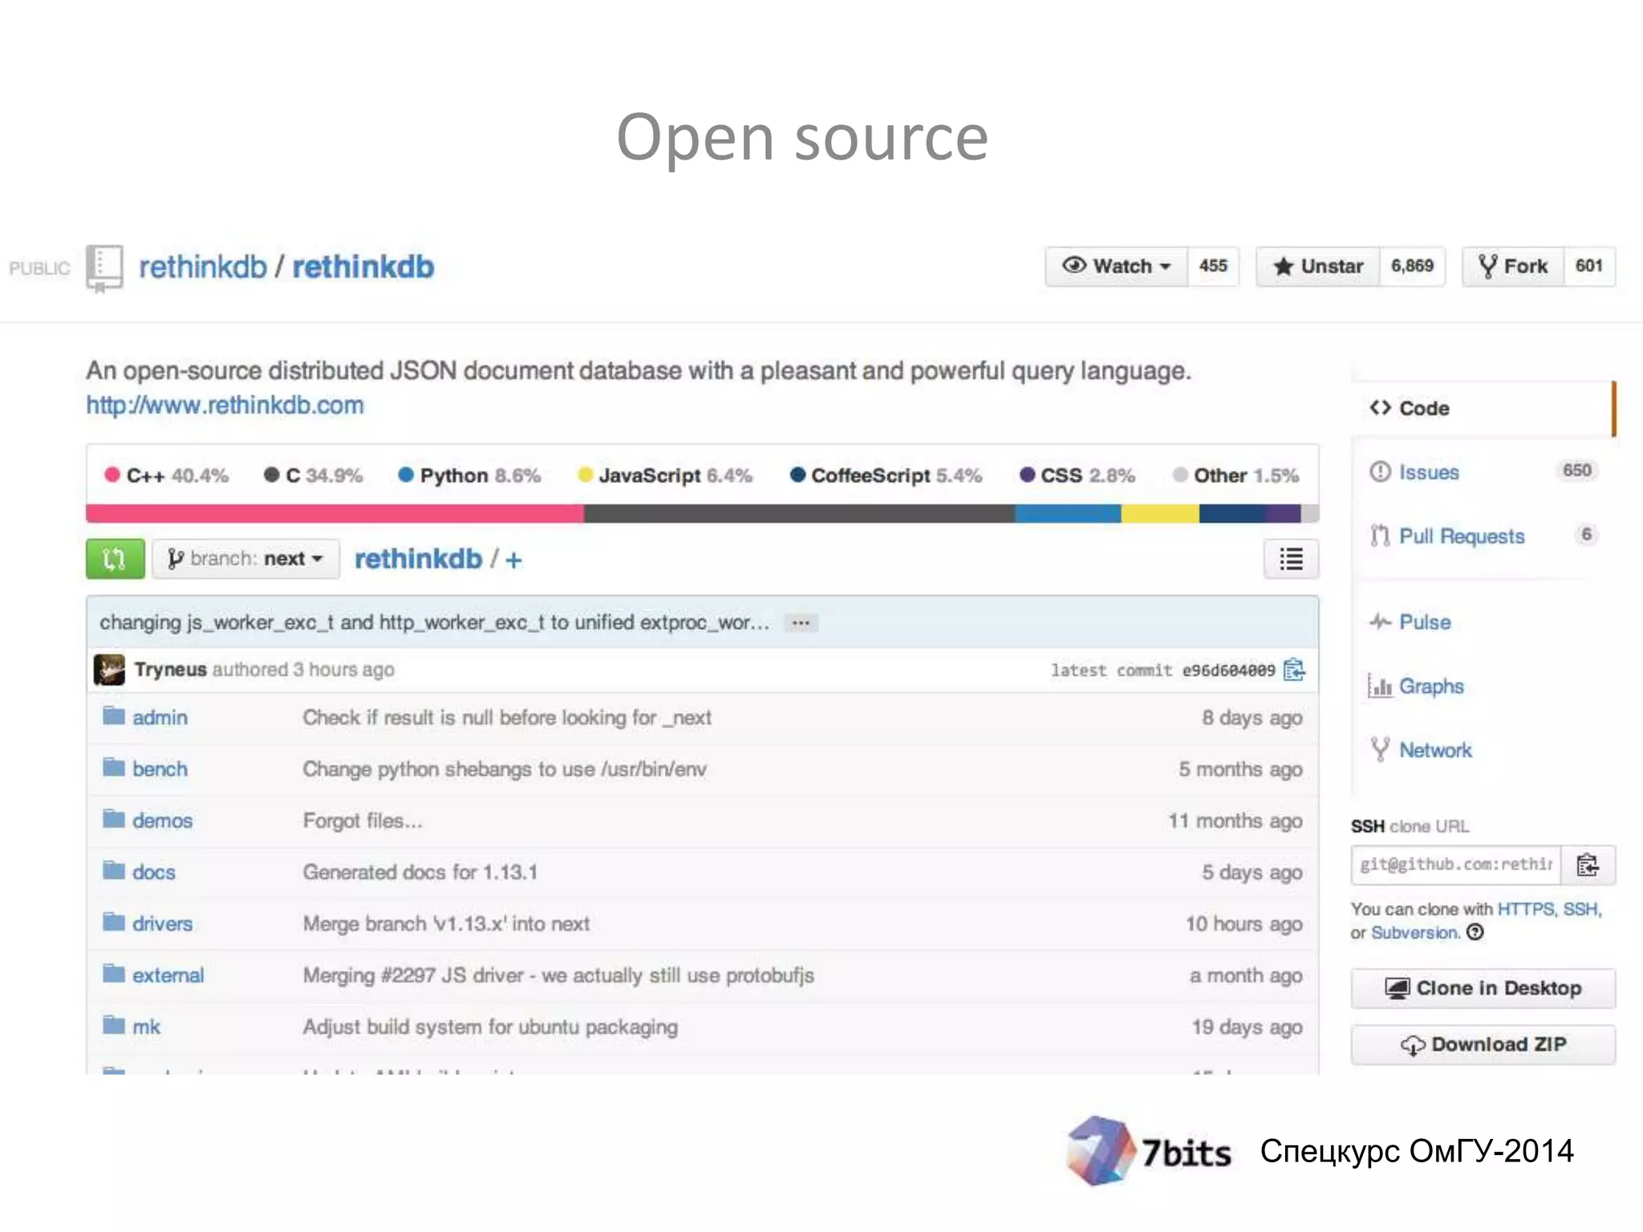Create a new file with the plus icon
This screenshot has height=1232, width=1643.
coord(513,560)
